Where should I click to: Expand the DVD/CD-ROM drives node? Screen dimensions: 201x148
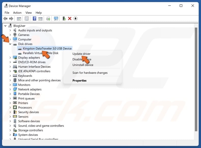10,62
